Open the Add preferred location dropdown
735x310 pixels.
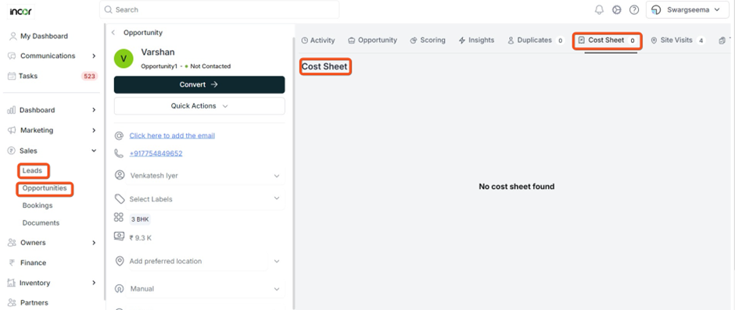pos(276,261)
